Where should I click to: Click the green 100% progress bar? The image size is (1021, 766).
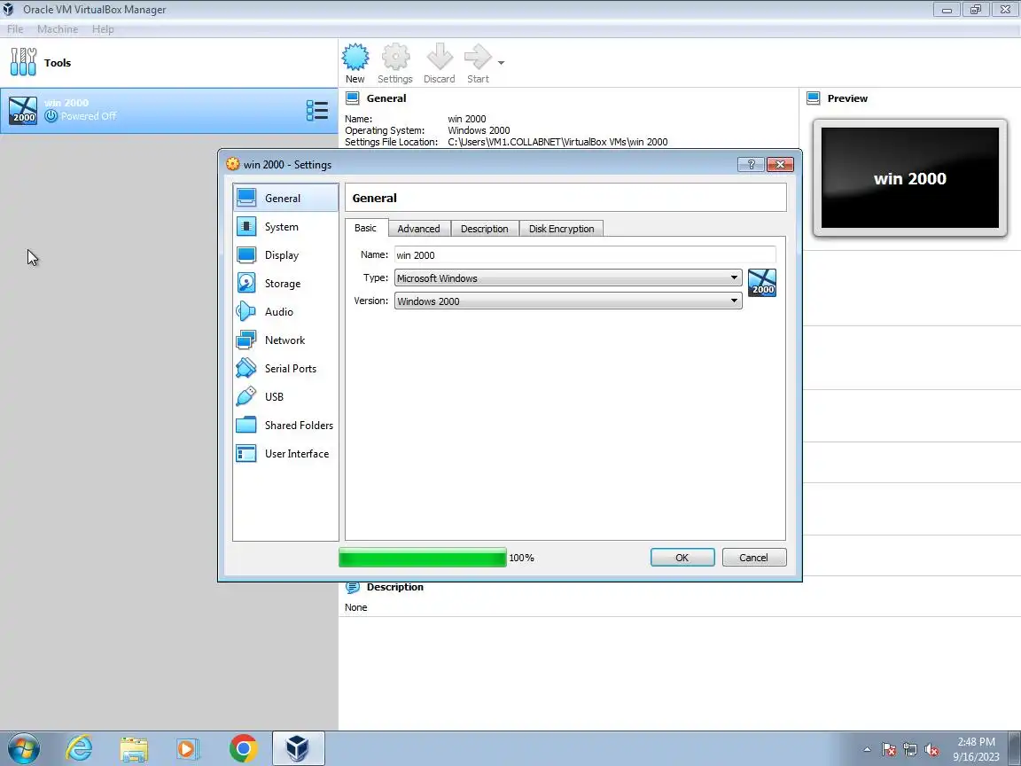tap(423, 558)
